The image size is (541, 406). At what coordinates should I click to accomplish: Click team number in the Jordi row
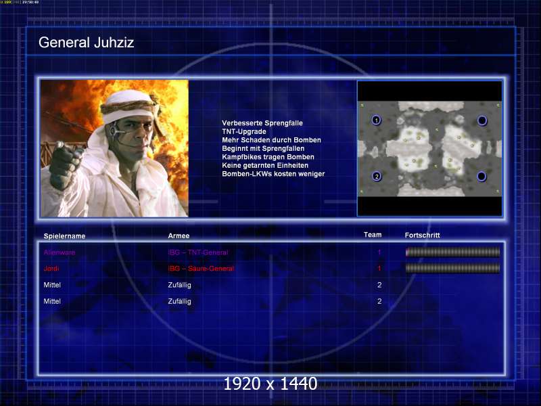[x=379, y=268]
